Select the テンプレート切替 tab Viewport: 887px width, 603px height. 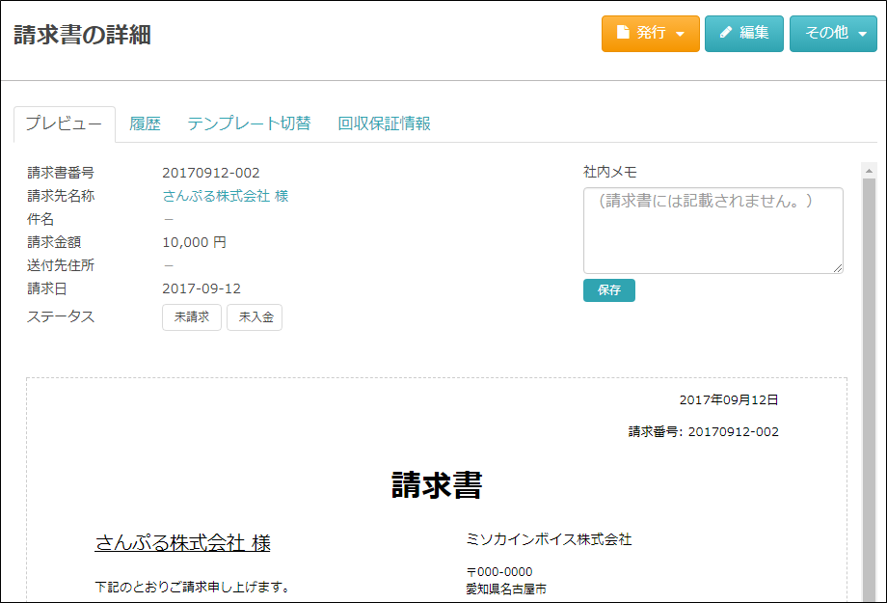coord(249,123)
